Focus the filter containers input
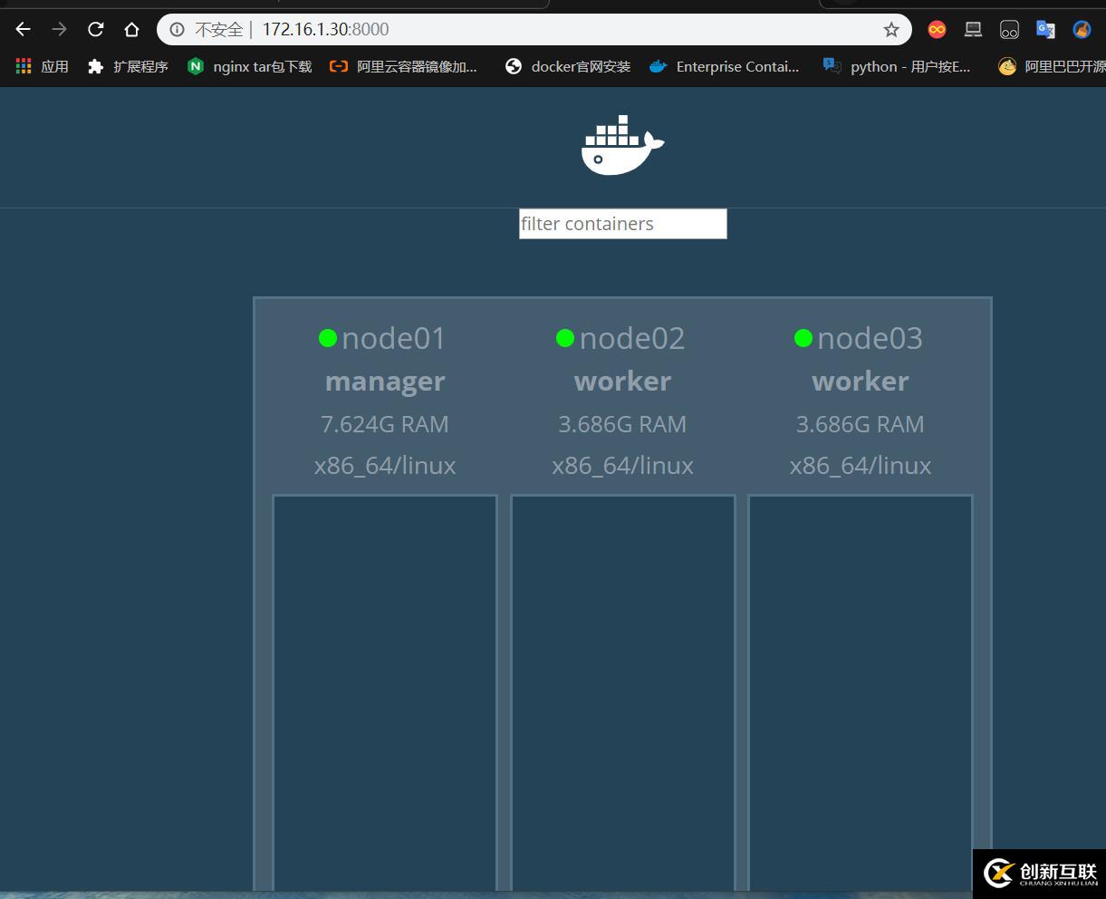 click(623, 224)
